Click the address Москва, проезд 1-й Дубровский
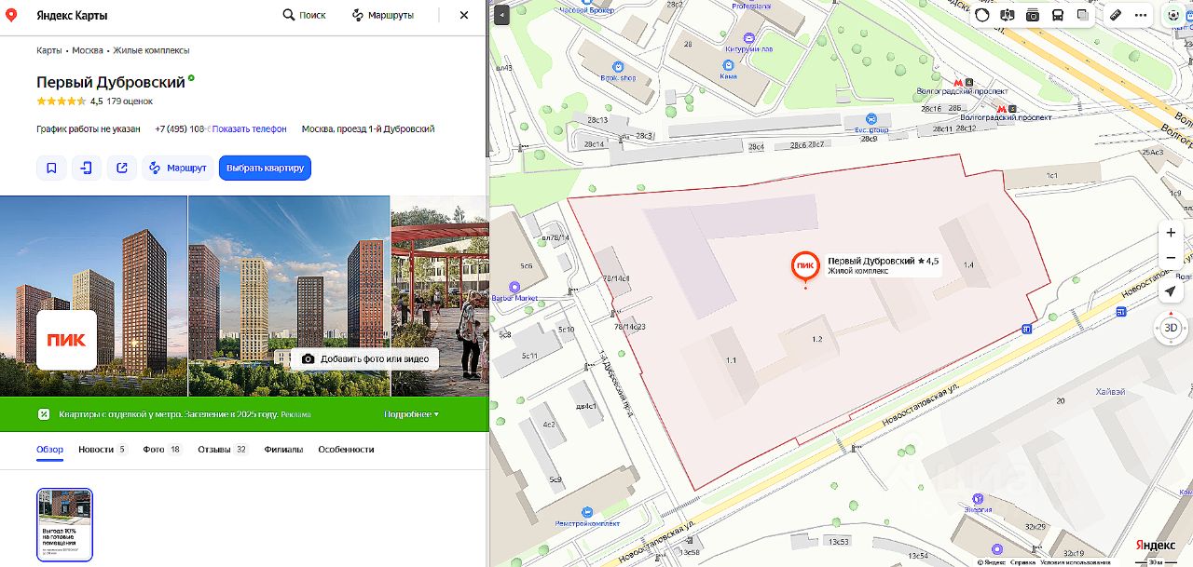This screenshot has height=567, width=1193. [x=368, y=129]
